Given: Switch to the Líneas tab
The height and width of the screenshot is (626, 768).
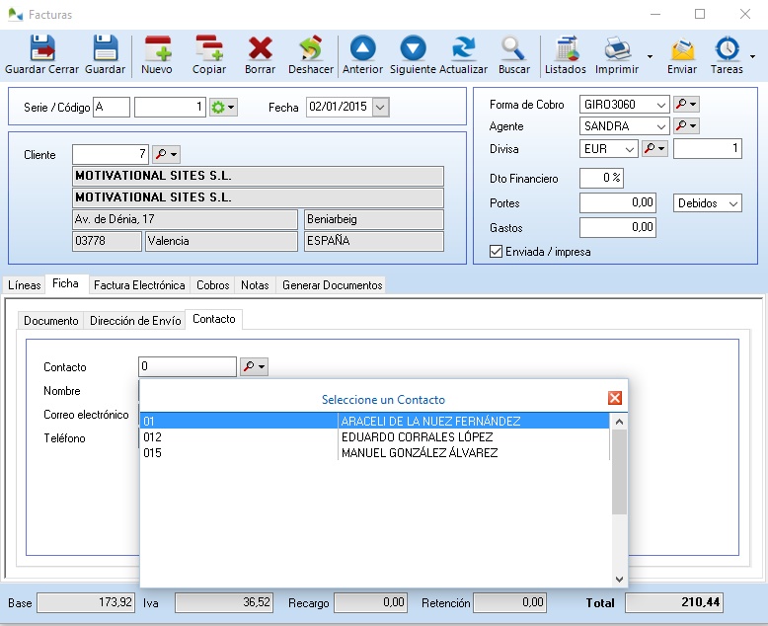Looking at the screenshot, I should tap(25, 285).
